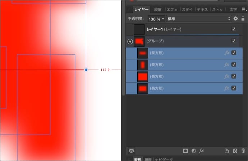
Task: Click the fx button on last 長方形 layer
Action: pos(227,88)
